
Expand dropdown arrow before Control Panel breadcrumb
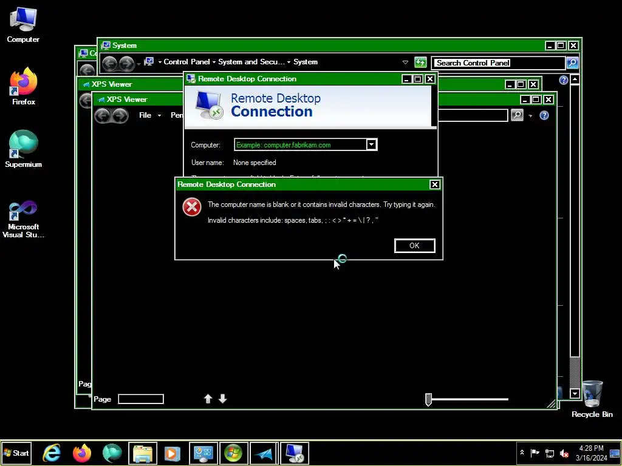(160, 62)
